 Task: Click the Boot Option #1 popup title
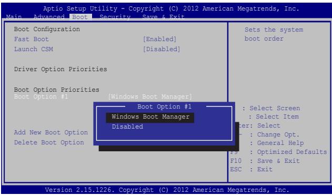pyautogui.click(x=164, y=107)
